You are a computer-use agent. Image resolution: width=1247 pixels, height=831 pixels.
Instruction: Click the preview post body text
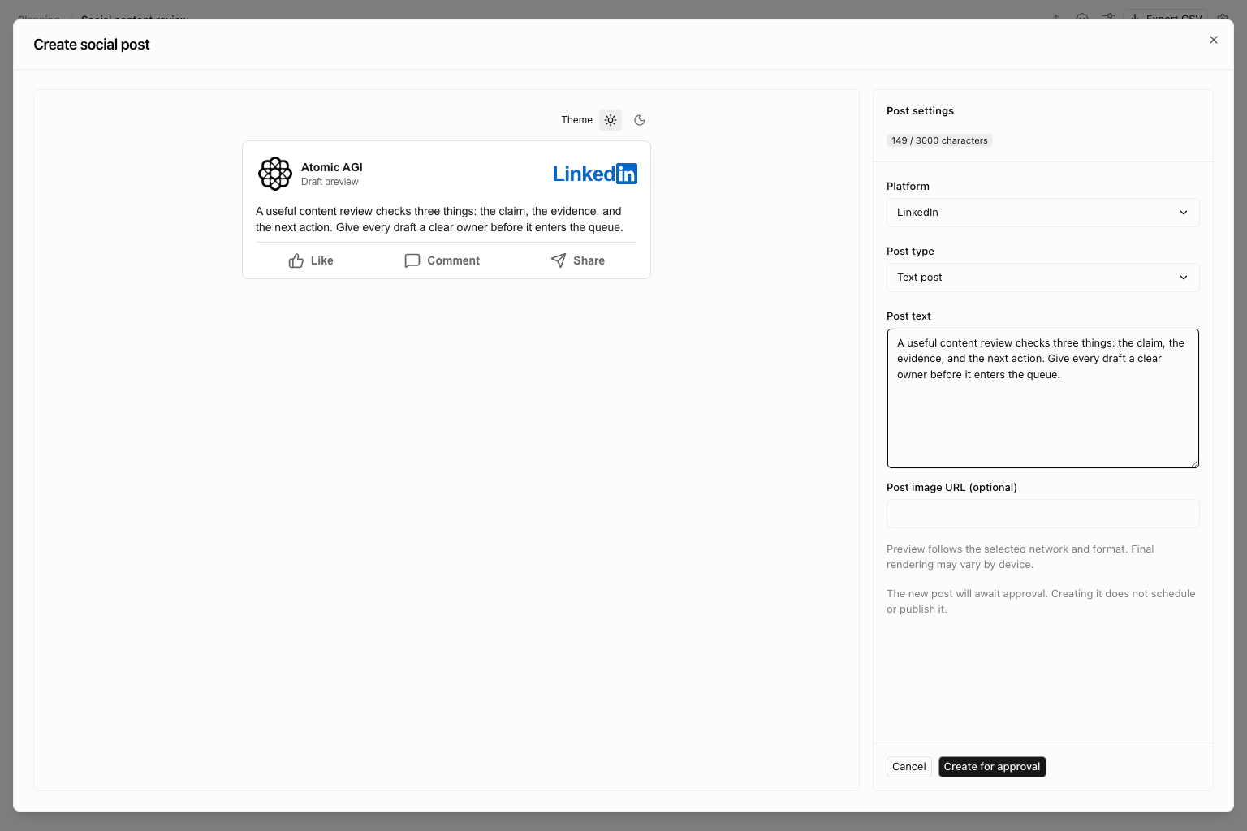pyautogui.click(x=439, y=219)
